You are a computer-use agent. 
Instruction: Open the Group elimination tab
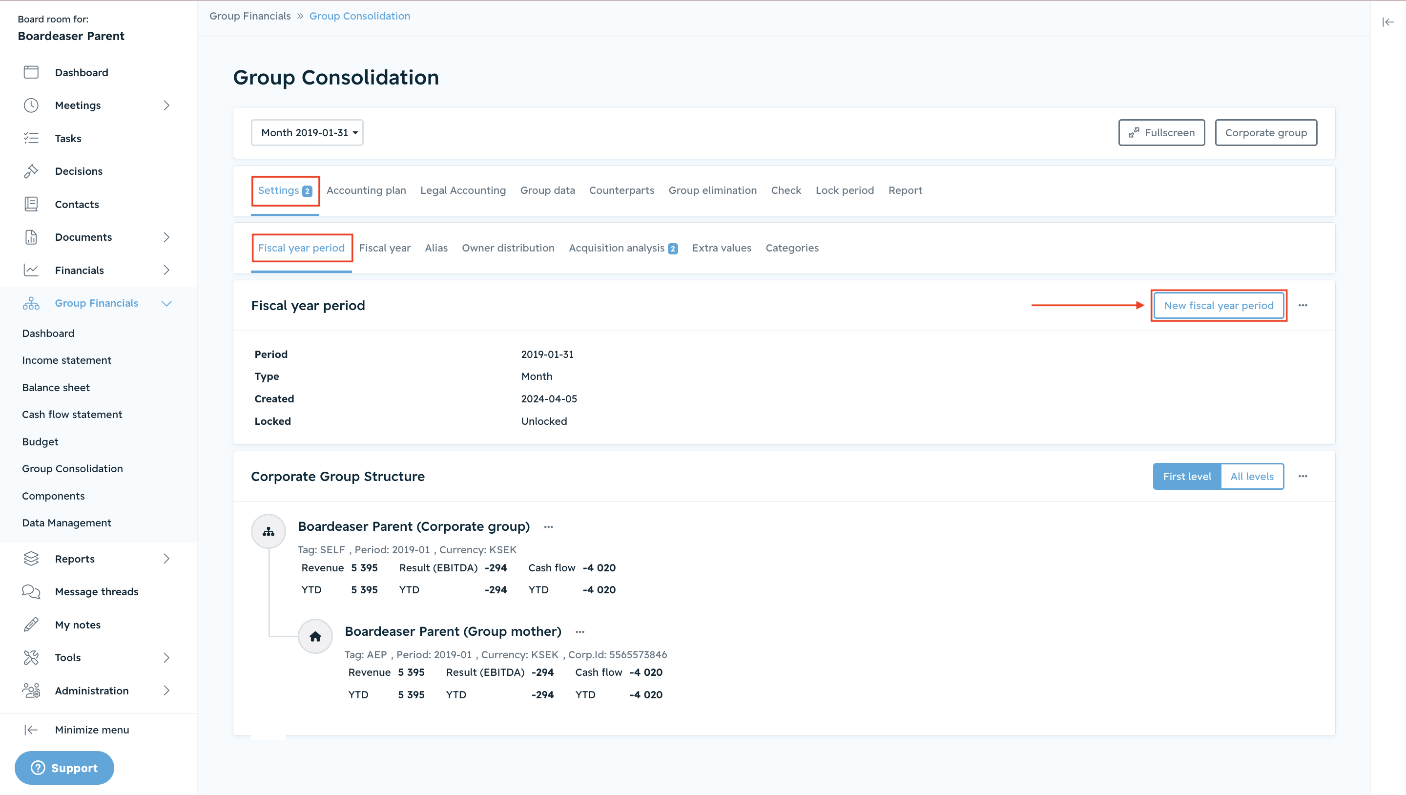pyautogui.click(x=712, y=190)
